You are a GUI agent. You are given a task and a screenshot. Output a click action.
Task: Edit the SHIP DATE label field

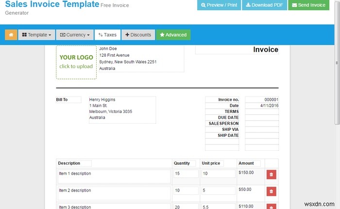pos(222,135)
